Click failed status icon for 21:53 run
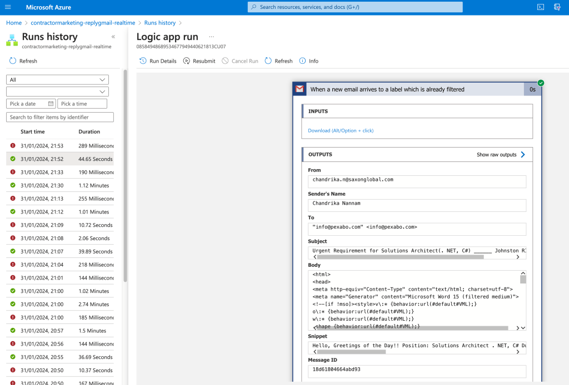Viewport: 569px width, 385px height. [13, 145]
